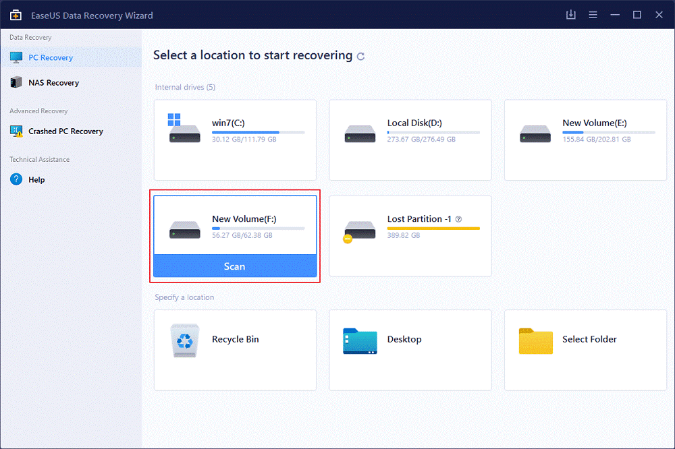Click the Recycle Bin icon
Screen dimensions: 675x449
[x=185, y=340]
